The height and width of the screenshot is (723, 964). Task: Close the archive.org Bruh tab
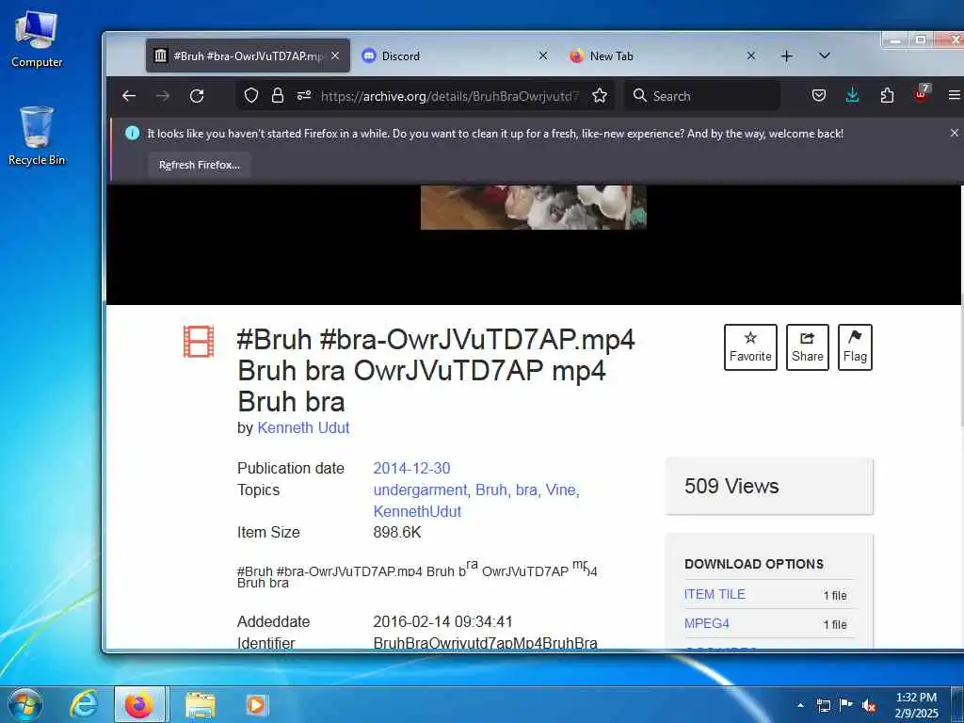click(x=335, y=56)
